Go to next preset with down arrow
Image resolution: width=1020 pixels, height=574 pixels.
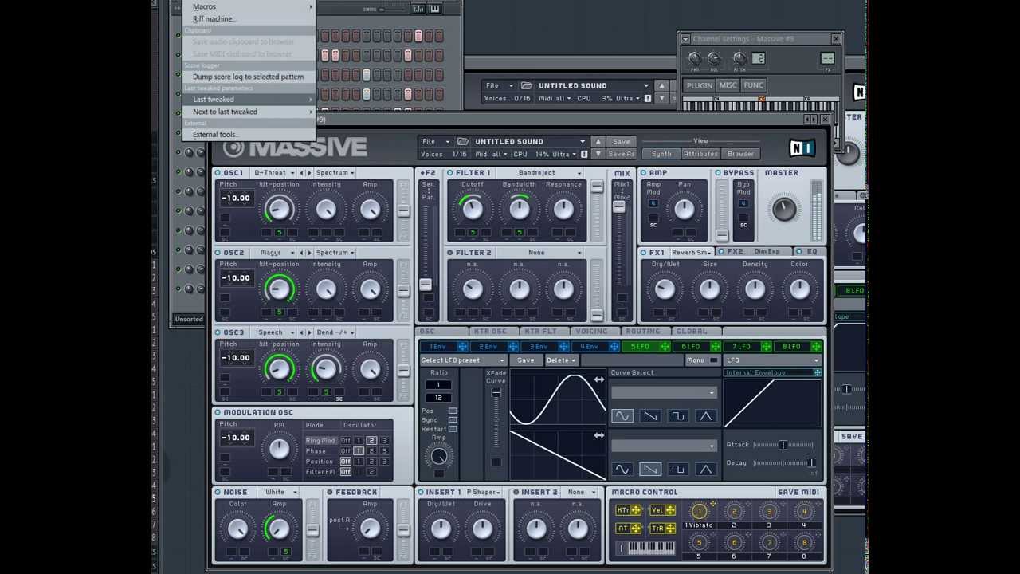(598, 154)
